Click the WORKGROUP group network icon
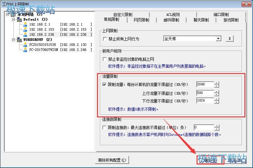Image resolution: width=253 pixels, height=168 pixels. point(19,40)
